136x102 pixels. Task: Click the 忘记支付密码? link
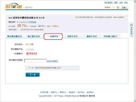pos(52,61)
